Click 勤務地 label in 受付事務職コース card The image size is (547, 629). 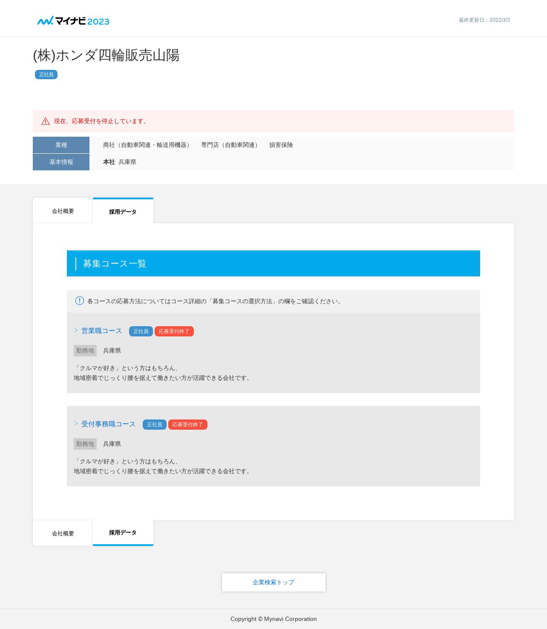tap(85, 444)
